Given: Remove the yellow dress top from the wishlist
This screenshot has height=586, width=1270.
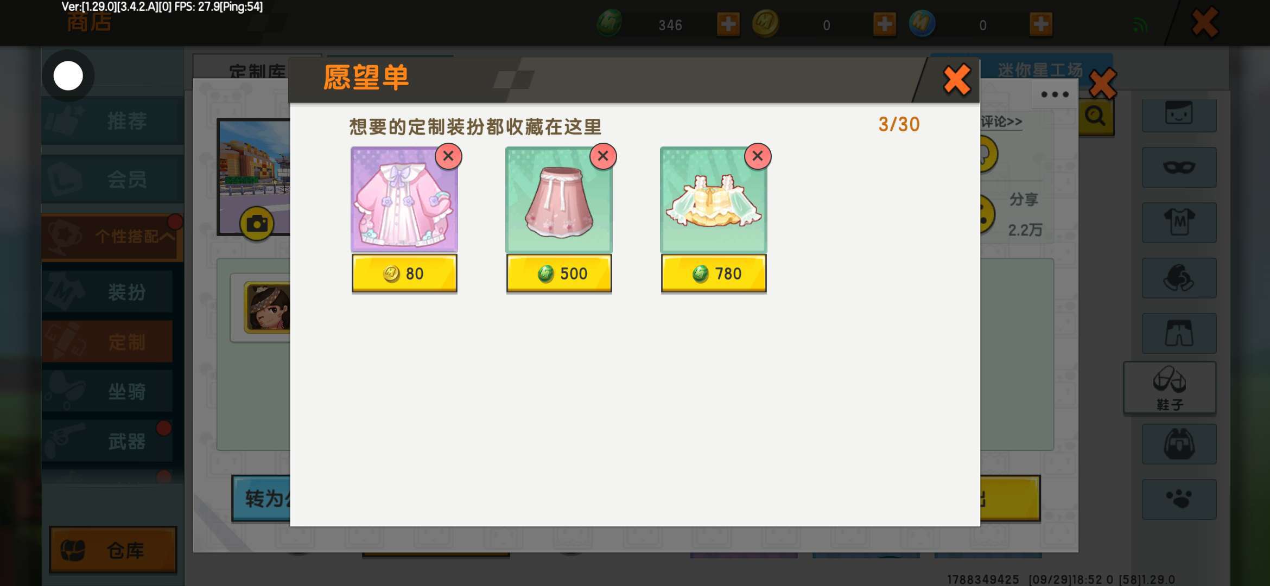Looking at the screenshot, I should pyautogui.click(x=758, y=156).
